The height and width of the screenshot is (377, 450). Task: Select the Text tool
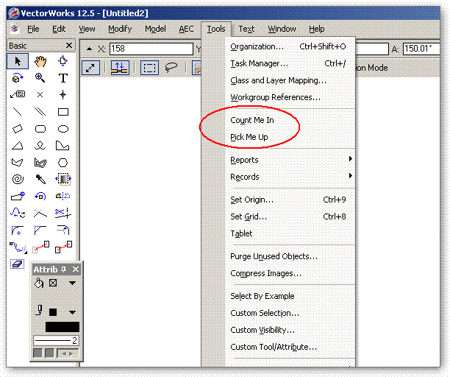(63, 78)
